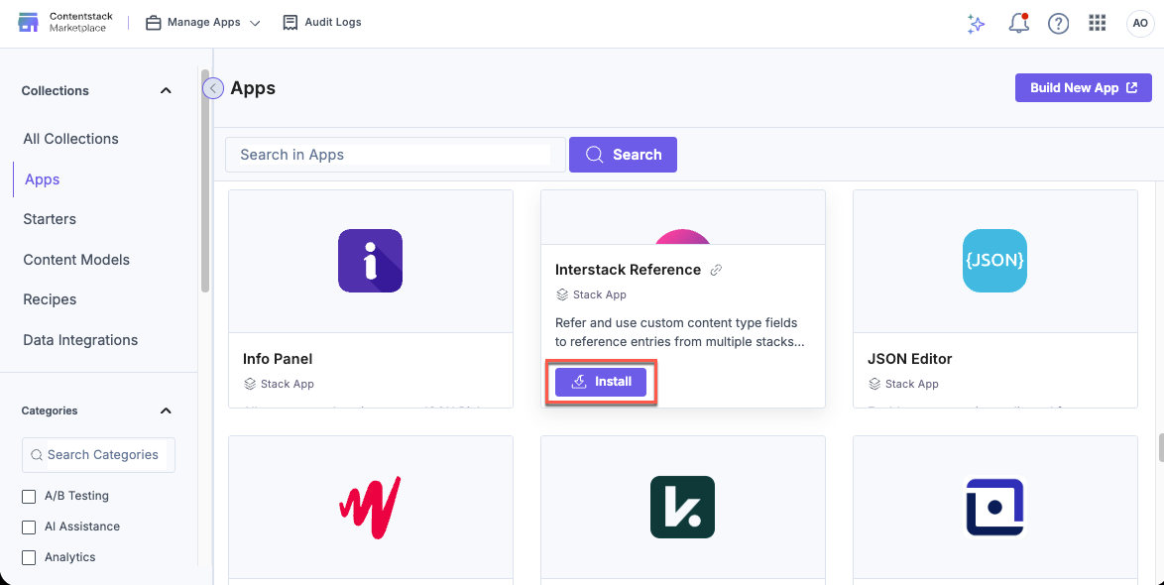Click Stack App label under JSON Editor
The image size is (1164, 585).
(x=911, y=384)
